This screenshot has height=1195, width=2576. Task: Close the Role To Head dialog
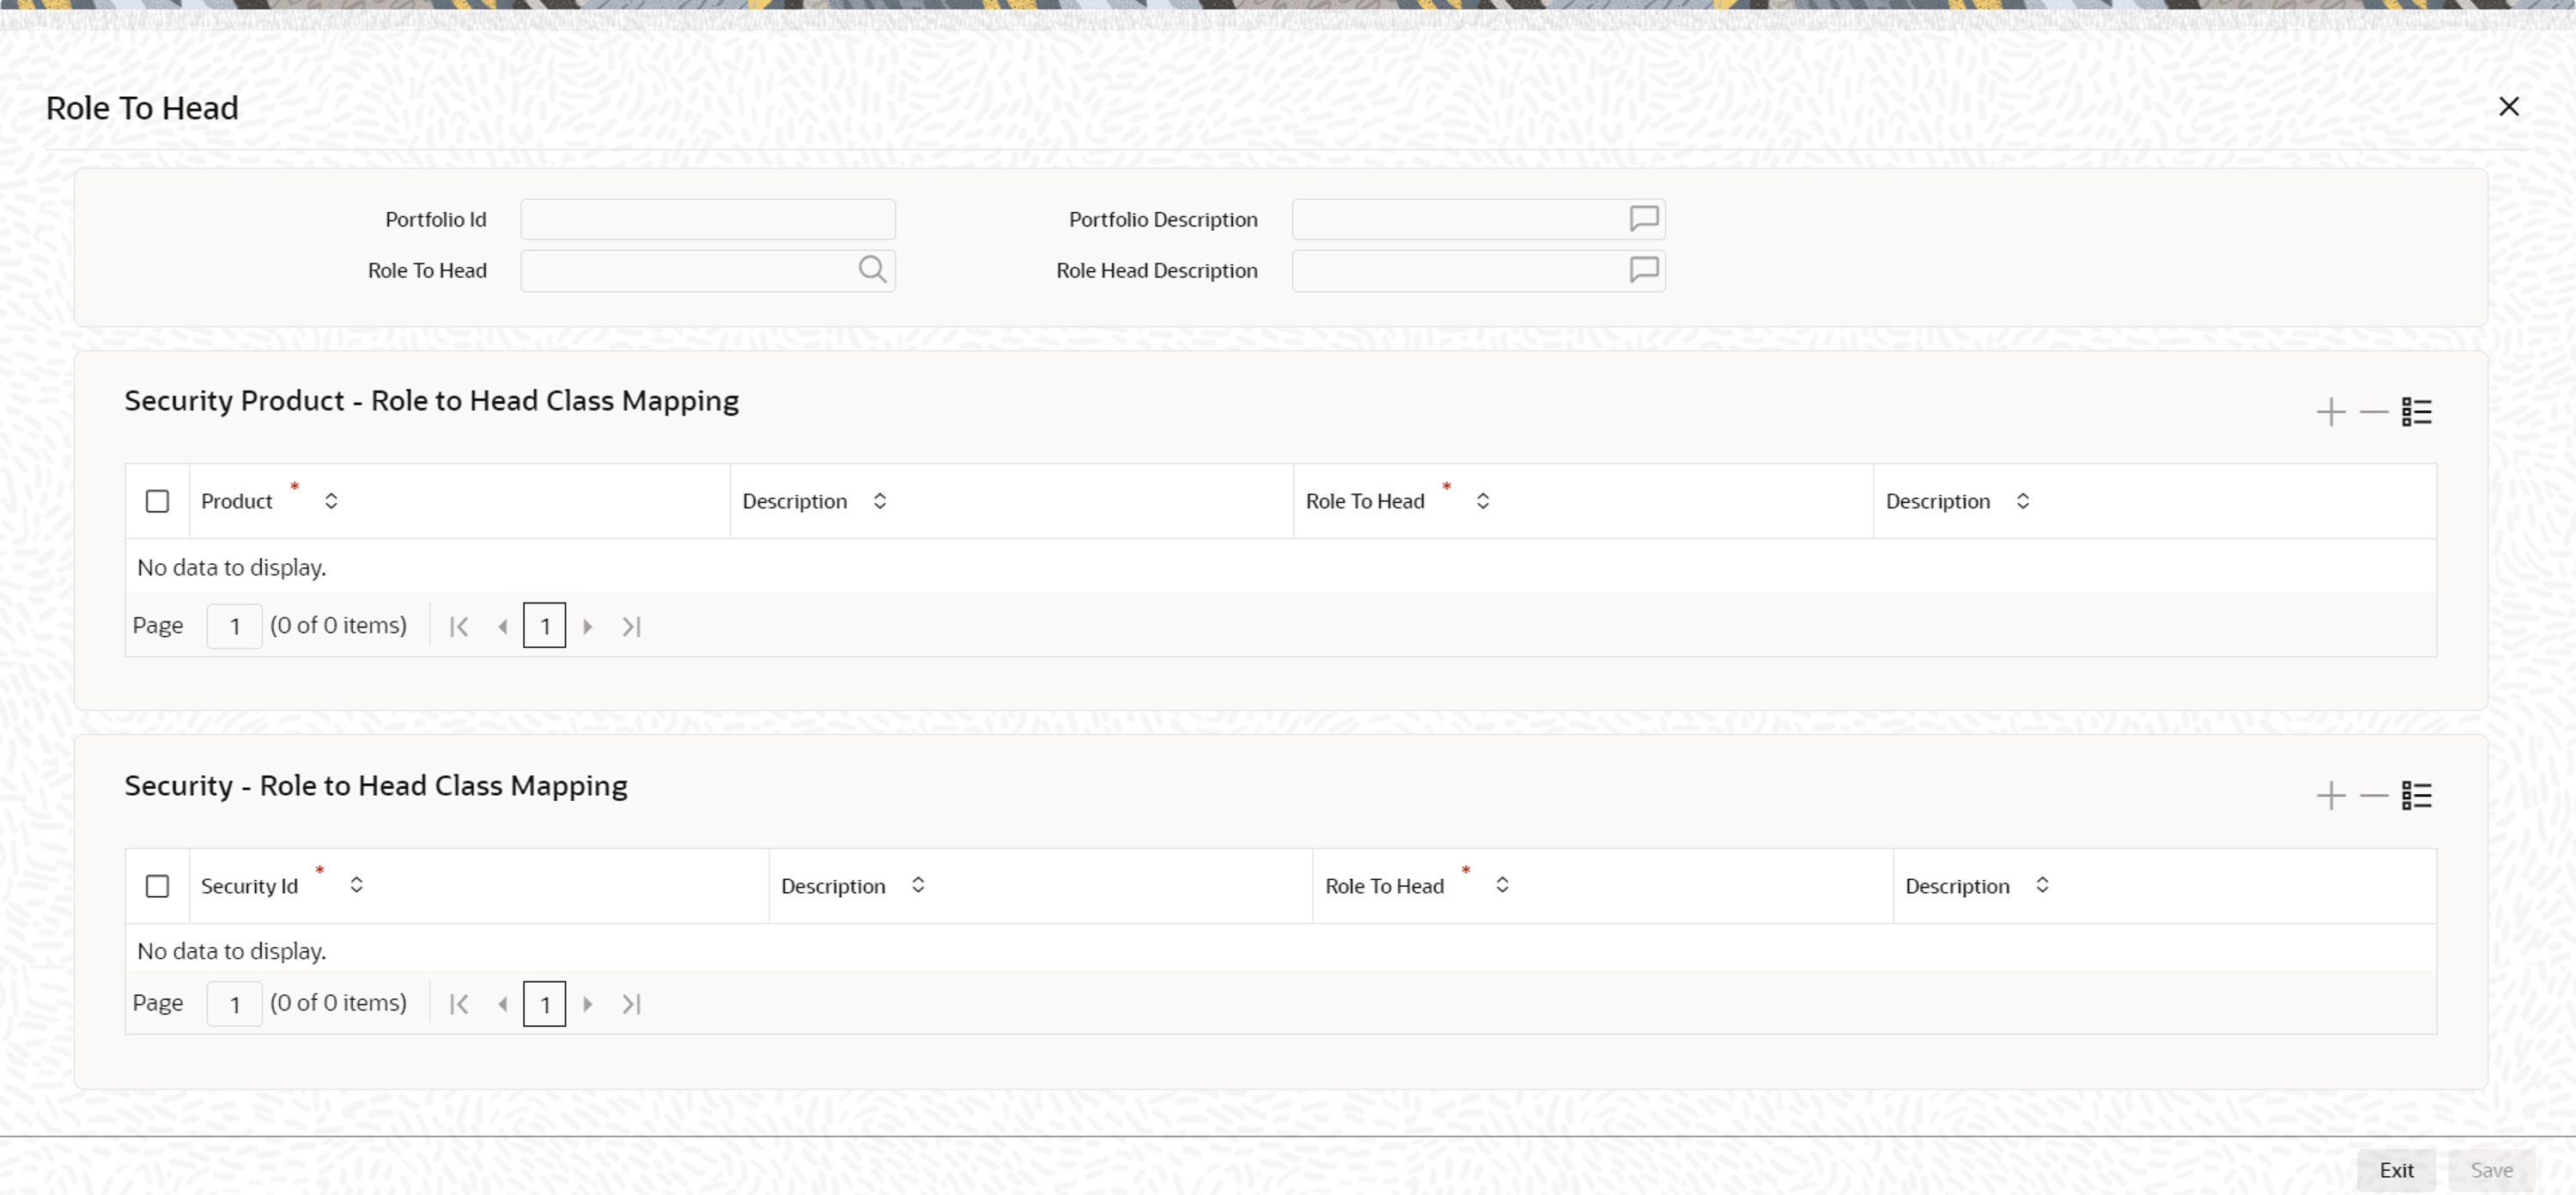tap(2508, 107)
